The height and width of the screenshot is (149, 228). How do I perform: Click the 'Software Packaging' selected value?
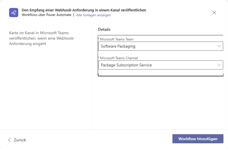[x=118, y=46]
